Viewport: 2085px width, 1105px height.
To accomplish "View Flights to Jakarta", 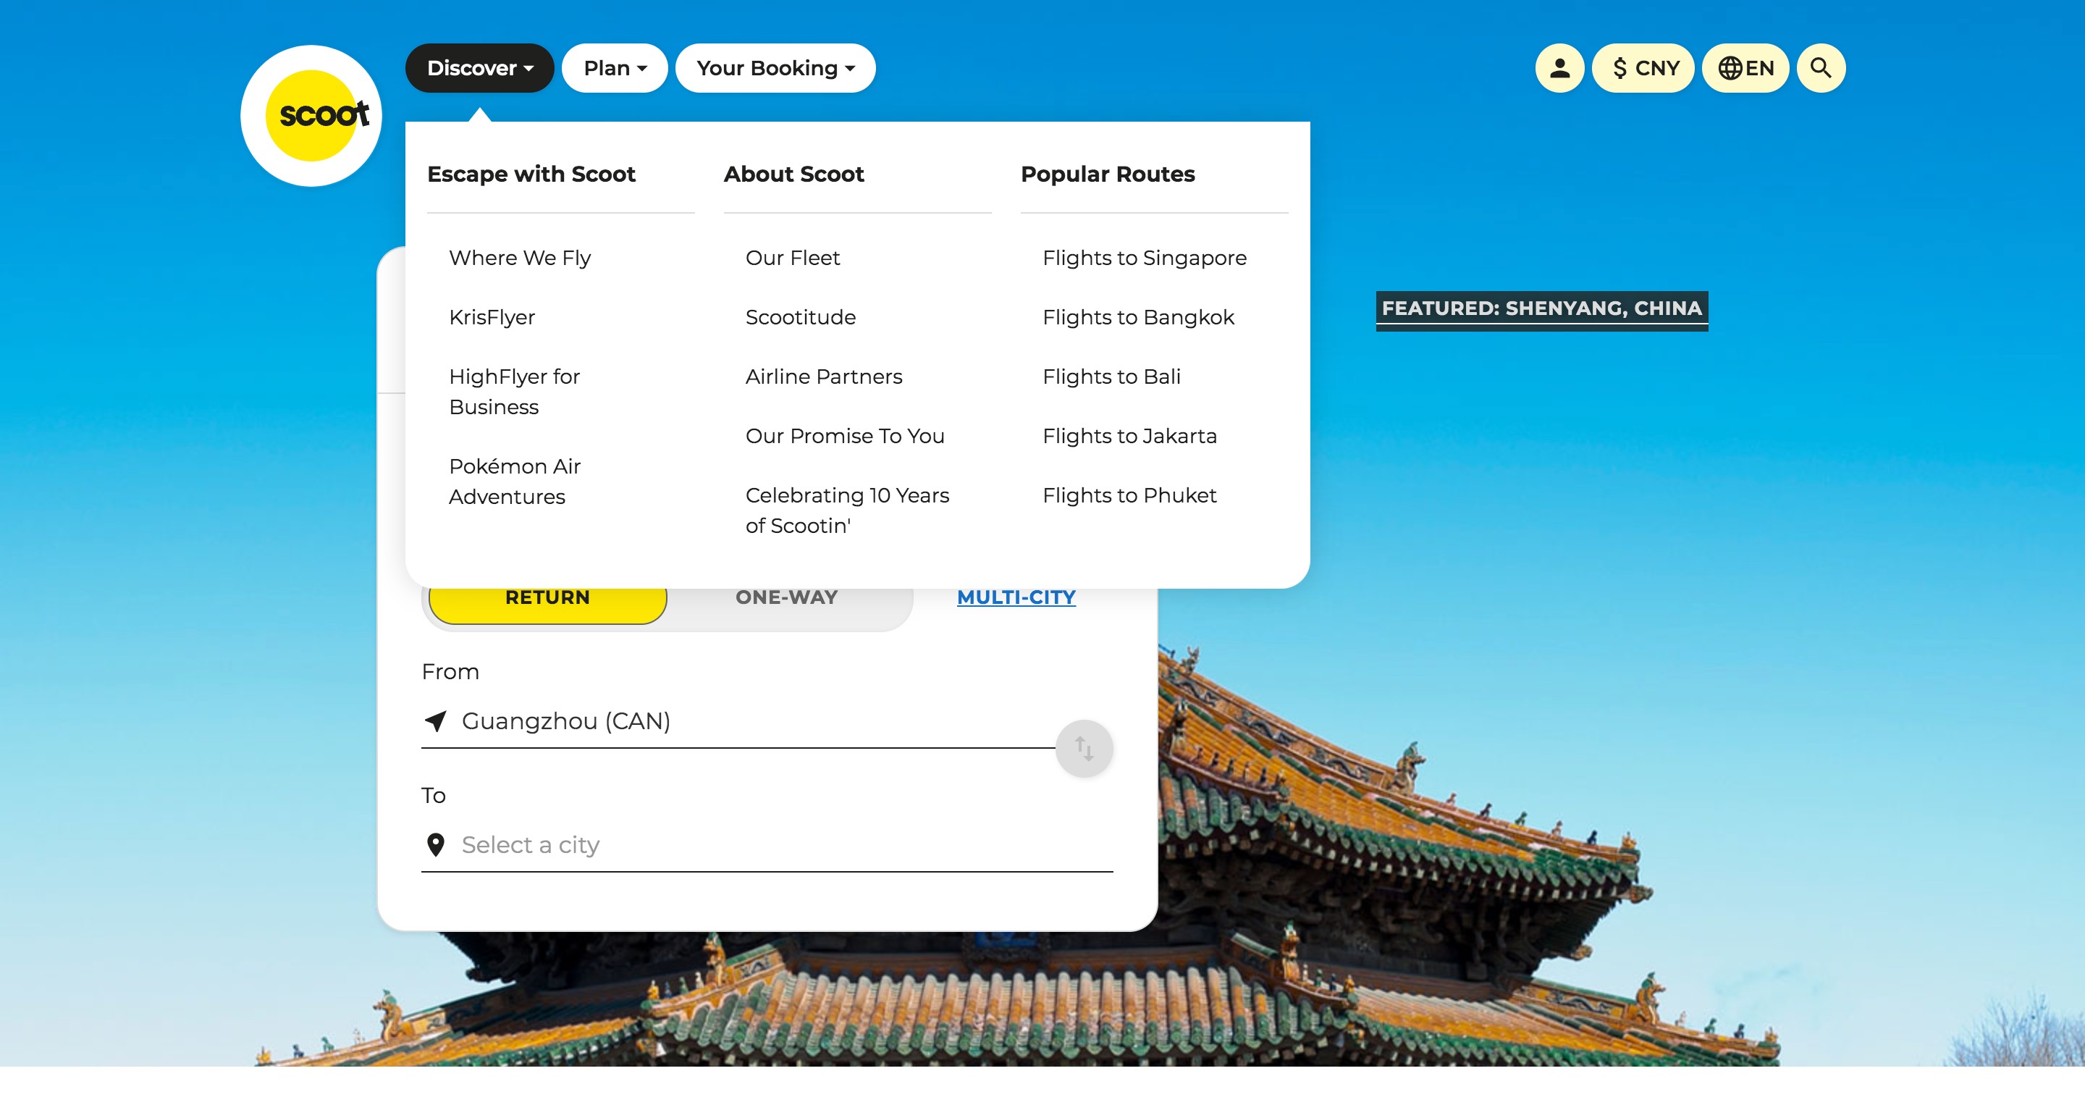I will click(x=1129, y=435).
